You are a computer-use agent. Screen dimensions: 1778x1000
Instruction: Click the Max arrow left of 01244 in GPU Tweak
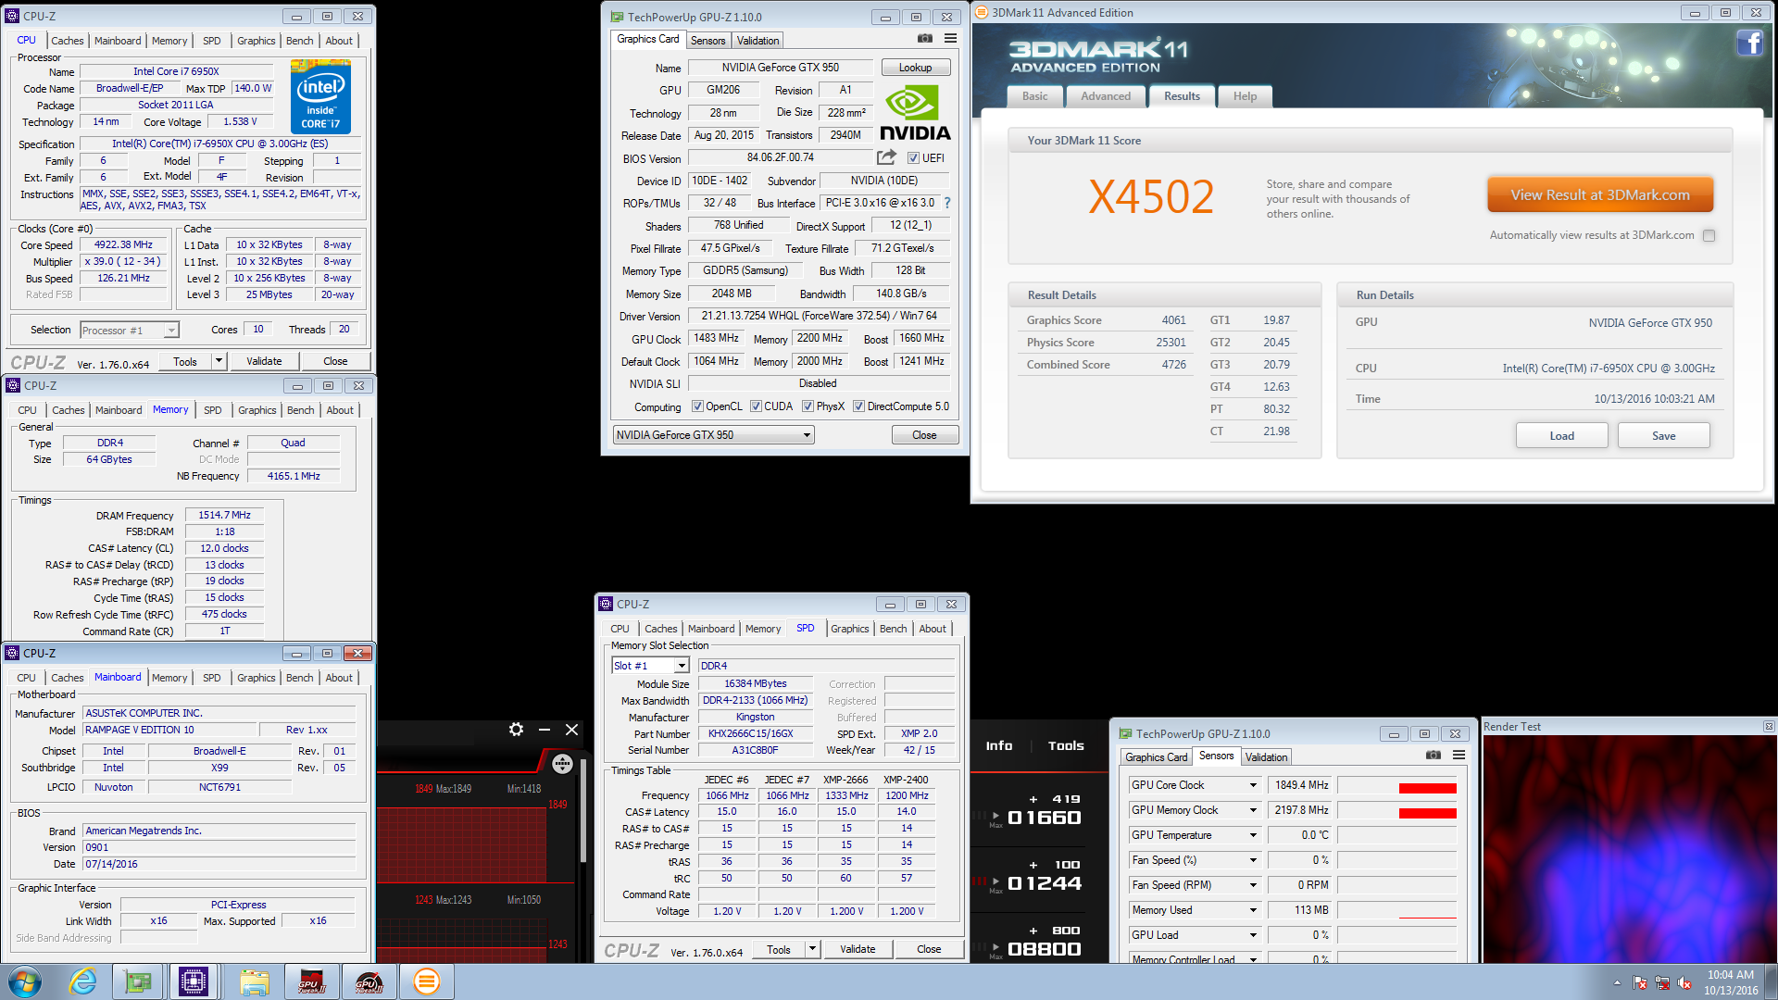(x=995, y=882)
